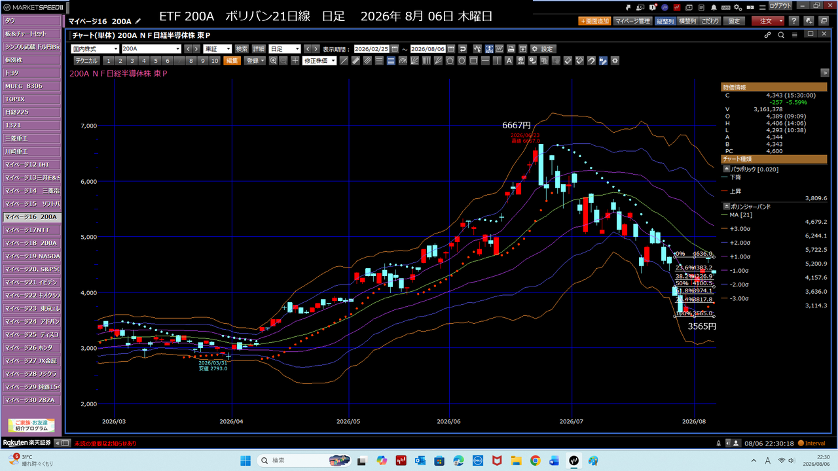The image size is (838, 471).
Task: Open the 国内株式 market type dropdown
Action: point(95,49)
